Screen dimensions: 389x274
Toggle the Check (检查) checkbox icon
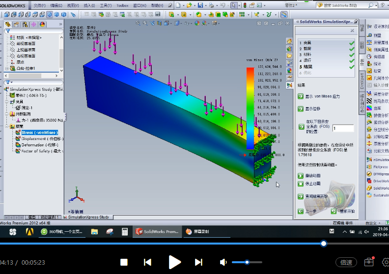[x=369, y=71]
